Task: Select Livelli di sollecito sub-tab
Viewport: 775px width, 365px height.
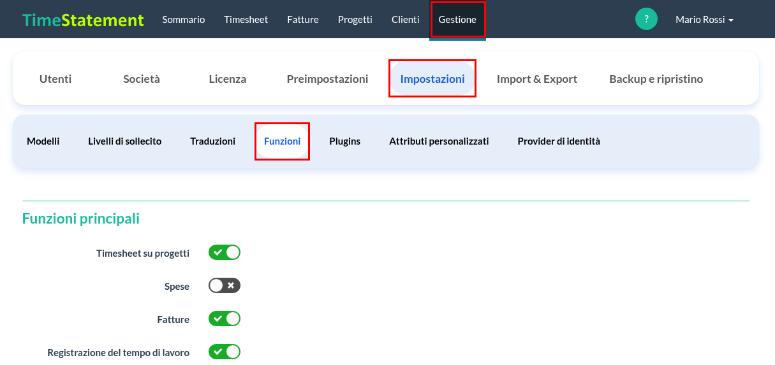Action: click(125, 141)
